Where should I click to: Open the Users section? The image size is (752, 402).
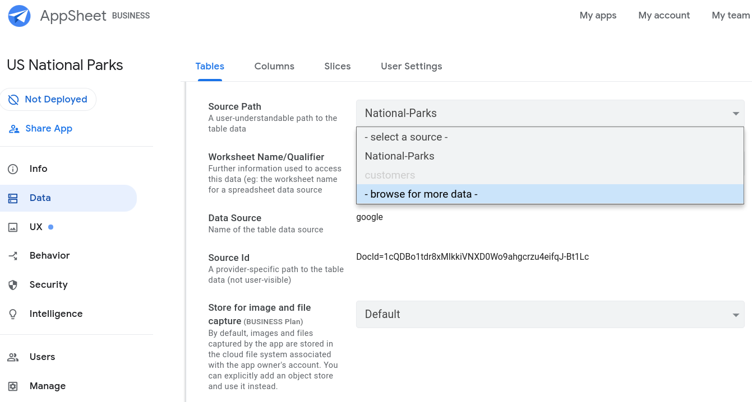pyautogui.click(x=42, y=357)
